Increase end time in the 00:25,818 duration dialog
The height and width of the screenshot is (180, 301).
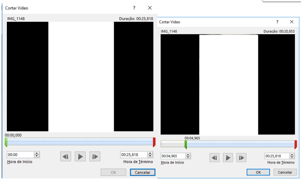pos(151,153)
